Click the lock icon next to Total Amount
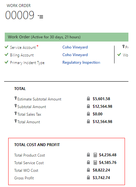Viewport: 136px width, 187px height. pos(88,121)
